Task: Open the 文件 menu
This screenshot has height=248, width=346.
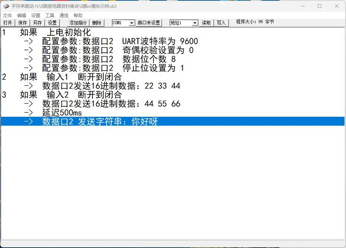Action: pyautogui.click(x=7, y=15)
